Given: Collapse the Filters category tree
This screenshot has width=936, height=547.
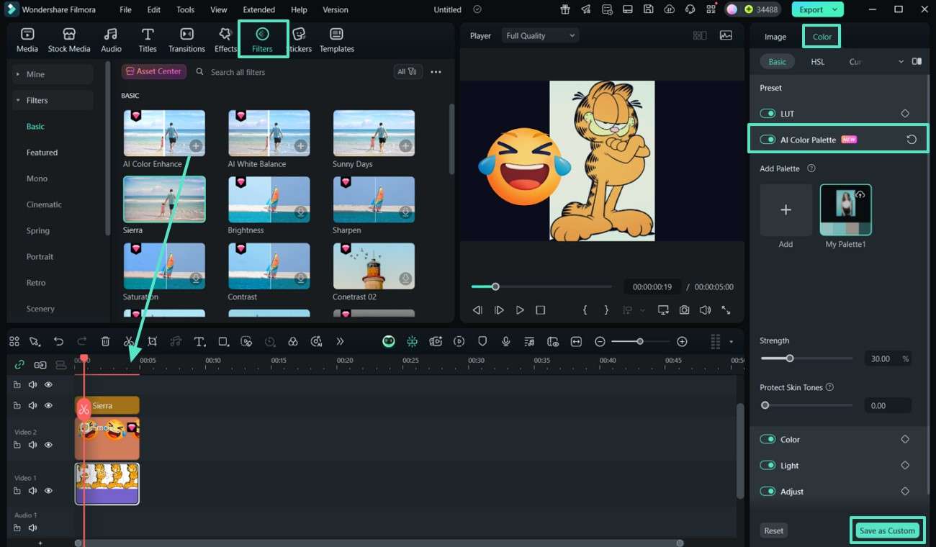Looking at the screenshot, I should click(x=18, y=100).
